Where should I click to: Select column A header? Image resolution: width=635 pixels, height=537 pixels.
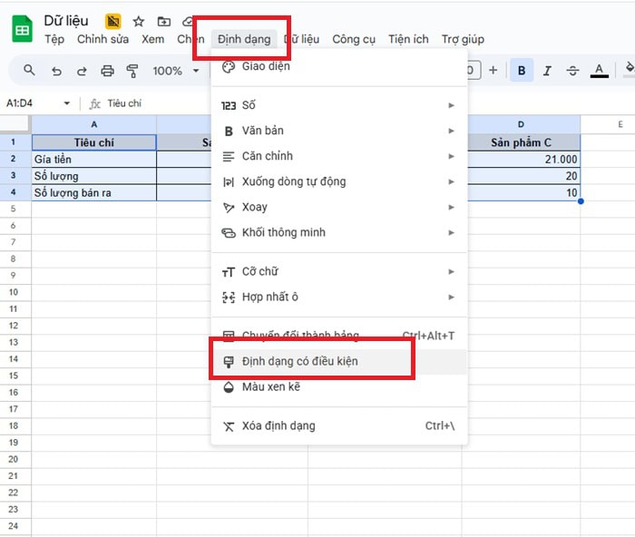click(94, 124)
